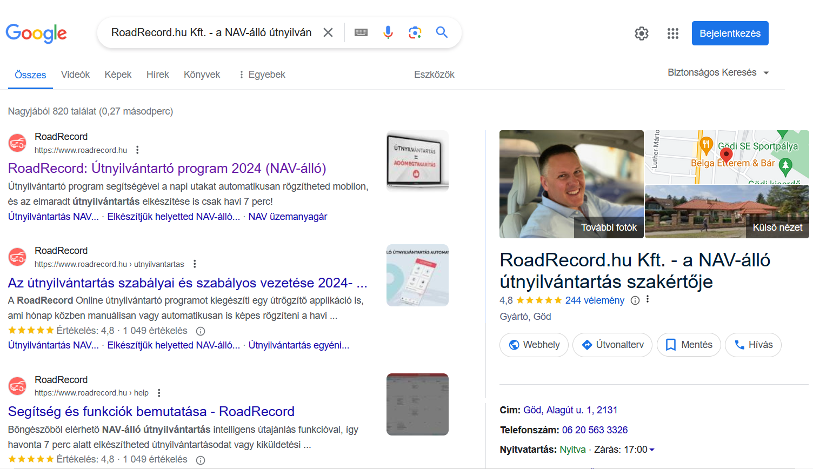The width and height of the screenshot is (813, 469).
Task: Open the address Göd, Alagút u. 1, 2131
Action: coord(570,410)
